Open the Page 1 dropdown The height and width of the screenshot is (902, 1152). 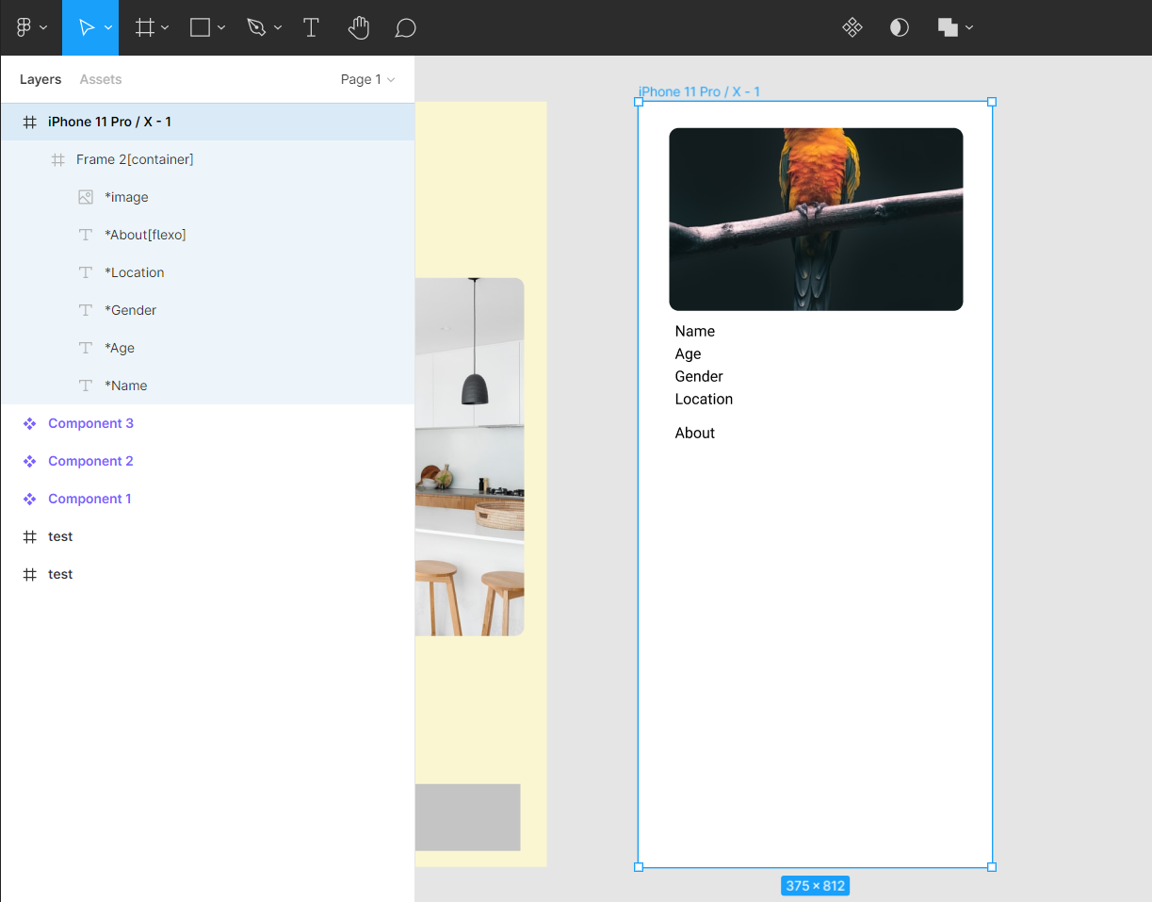coord(367,79)
